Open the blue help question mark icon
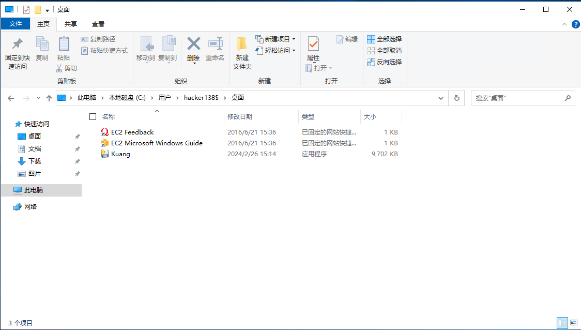The image size is (581, 330). (575, 24)
